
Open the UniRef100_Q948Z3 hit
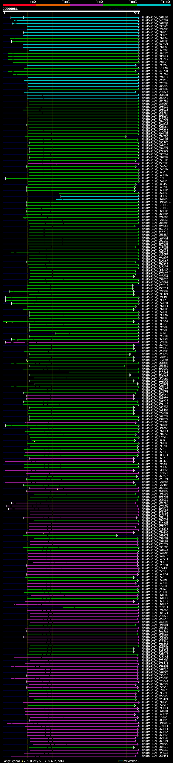click(155, 62)
